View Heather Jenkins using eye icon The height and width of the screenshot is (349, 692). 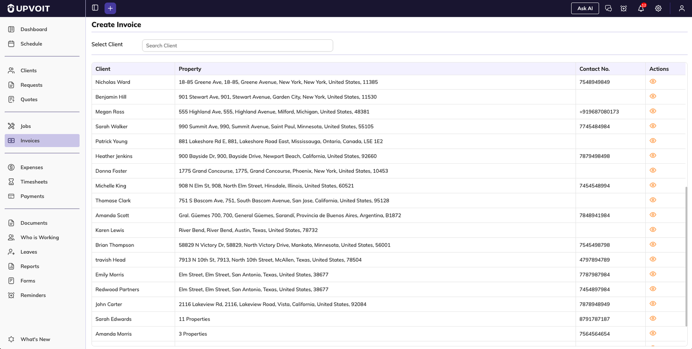point(653,155)
